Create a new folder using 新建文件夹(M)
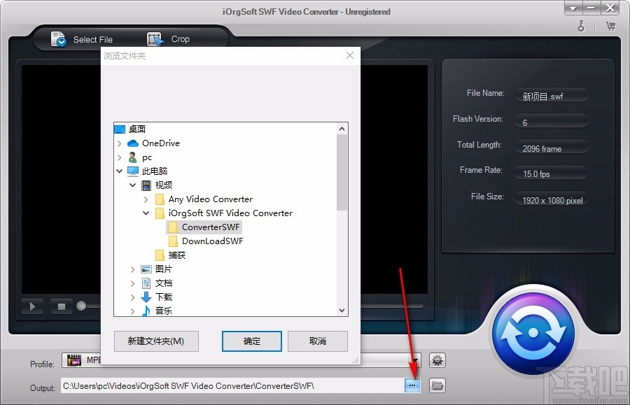This screenshot has height=405, width=630. coord(155,341)
